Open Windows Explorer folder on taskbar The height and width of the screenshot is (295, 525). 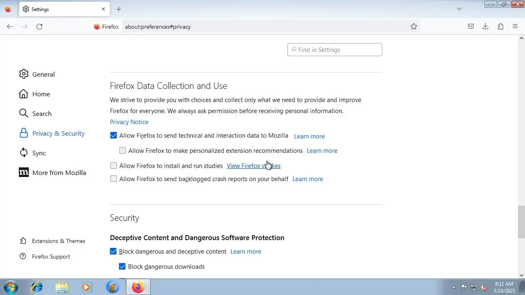tap(62, 287)
